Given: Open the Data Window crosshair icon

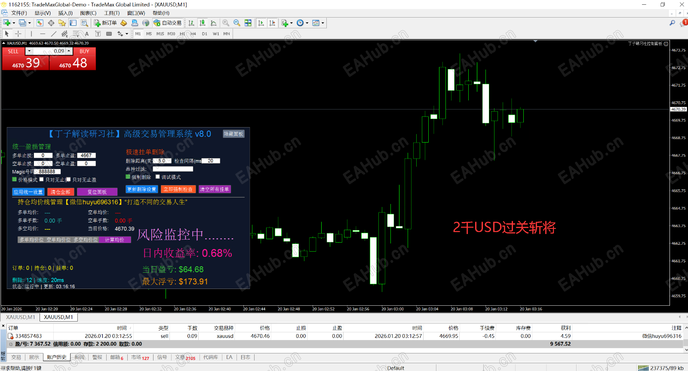Looking at the screenshot, I should 51,23.
